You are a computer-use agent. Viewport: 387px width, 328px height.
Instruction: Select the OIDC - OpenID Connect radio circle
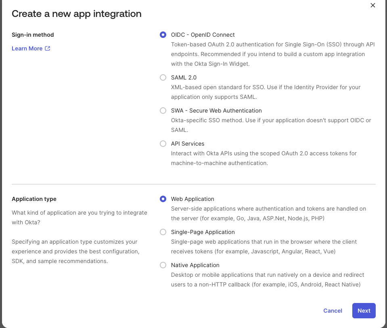(x=163, y=35)
